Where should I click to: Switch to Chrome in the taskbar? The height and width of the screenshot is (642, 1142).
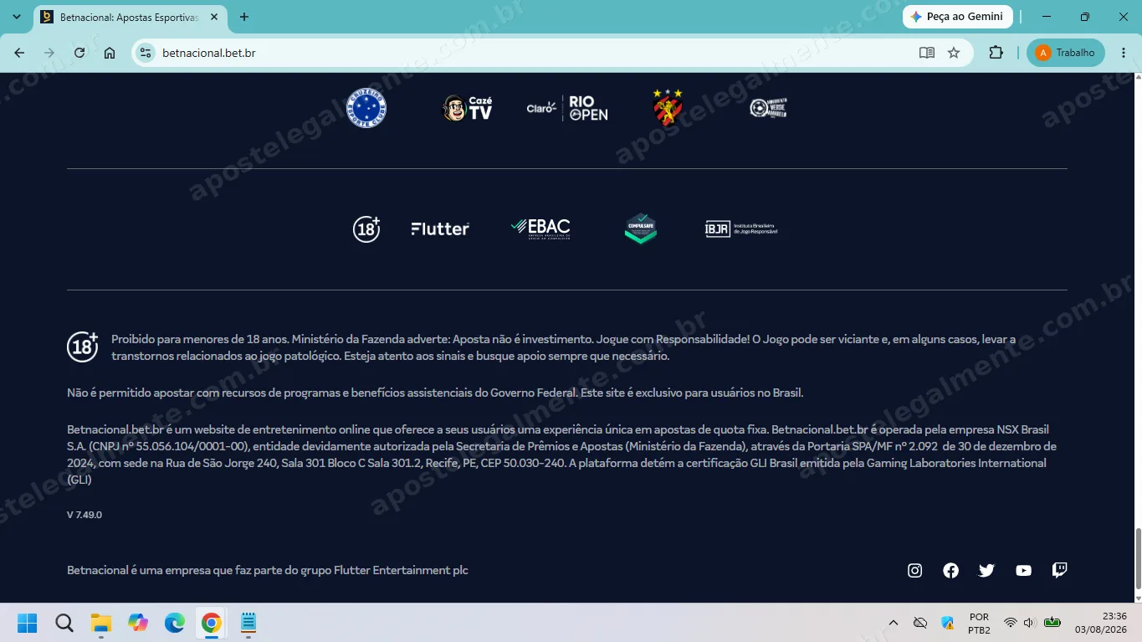pos(211,623)
